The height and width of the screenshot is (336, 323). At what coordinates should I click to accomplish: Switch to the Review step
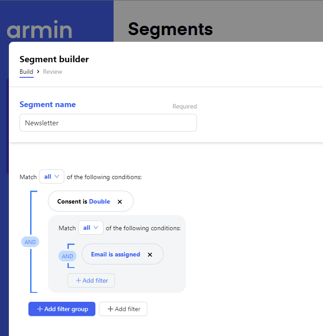pos(52,72)
